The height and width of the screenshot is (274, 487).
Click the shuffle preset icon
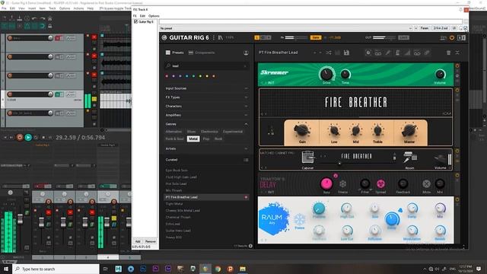[x=329, y=53]
